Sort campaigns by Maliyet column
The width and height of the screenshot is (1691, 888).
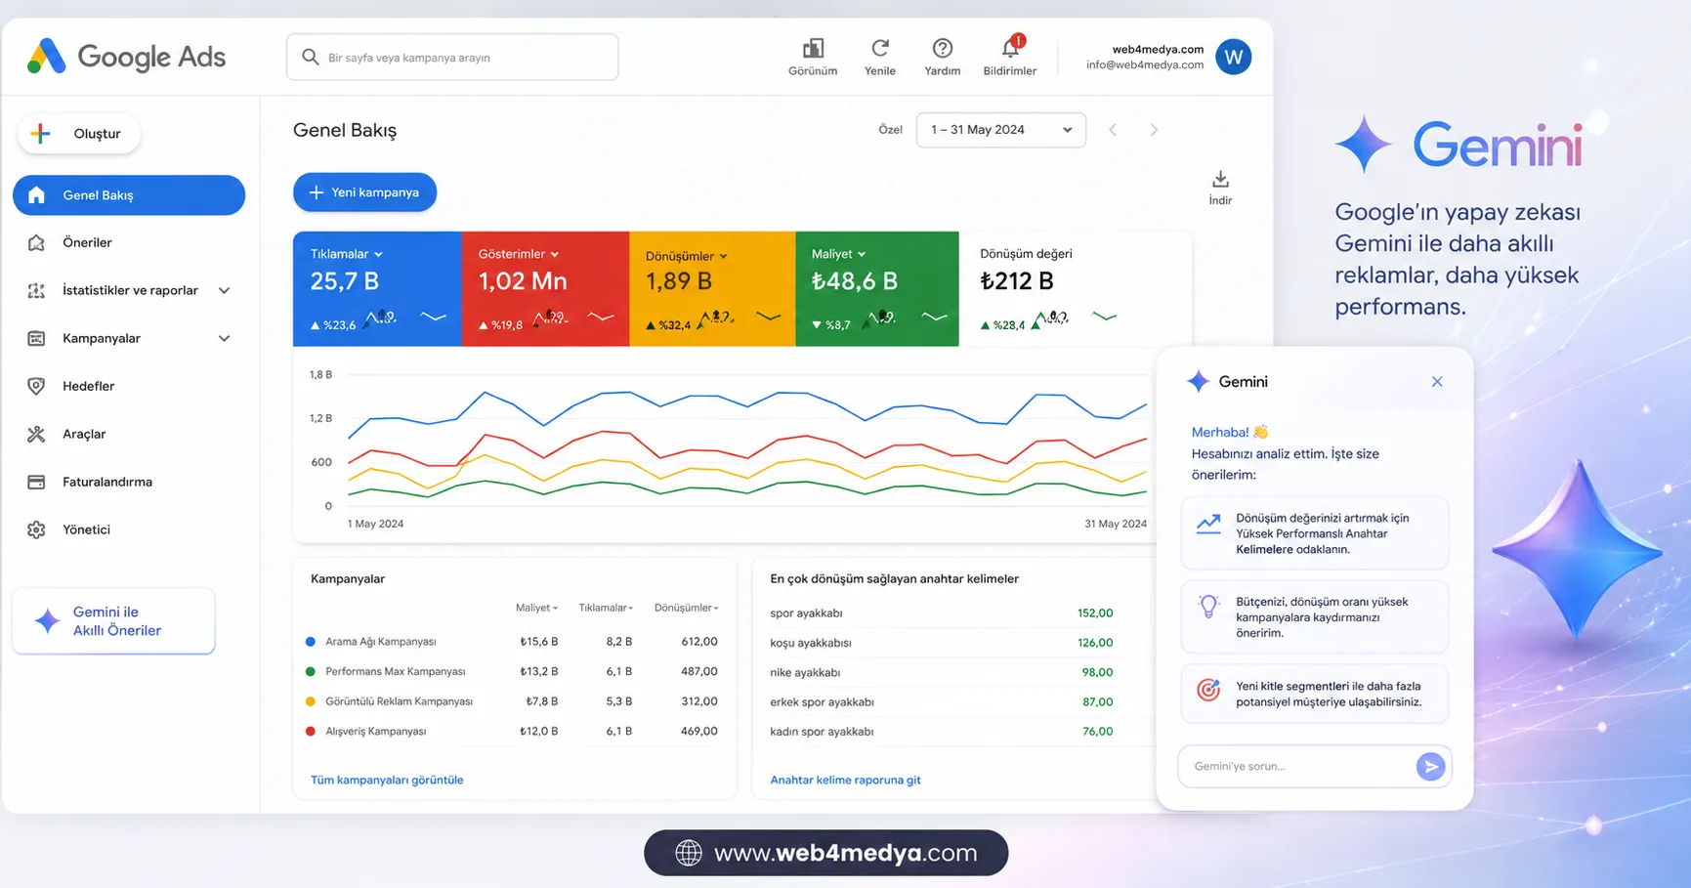tap(536, 608)
